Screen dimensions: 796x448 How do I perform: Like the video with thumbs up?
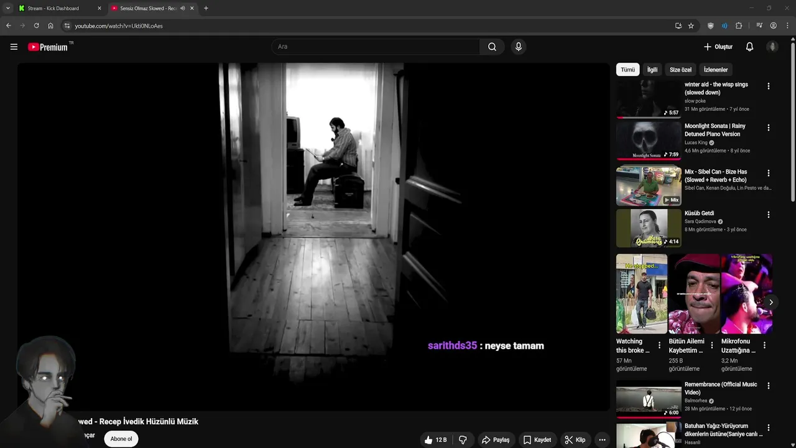pos(435,440)
